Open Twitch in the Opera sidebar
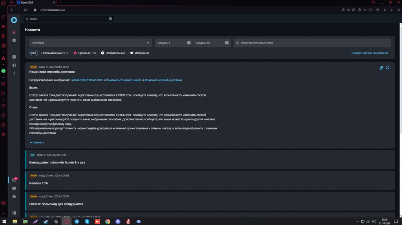 [3, 36]
